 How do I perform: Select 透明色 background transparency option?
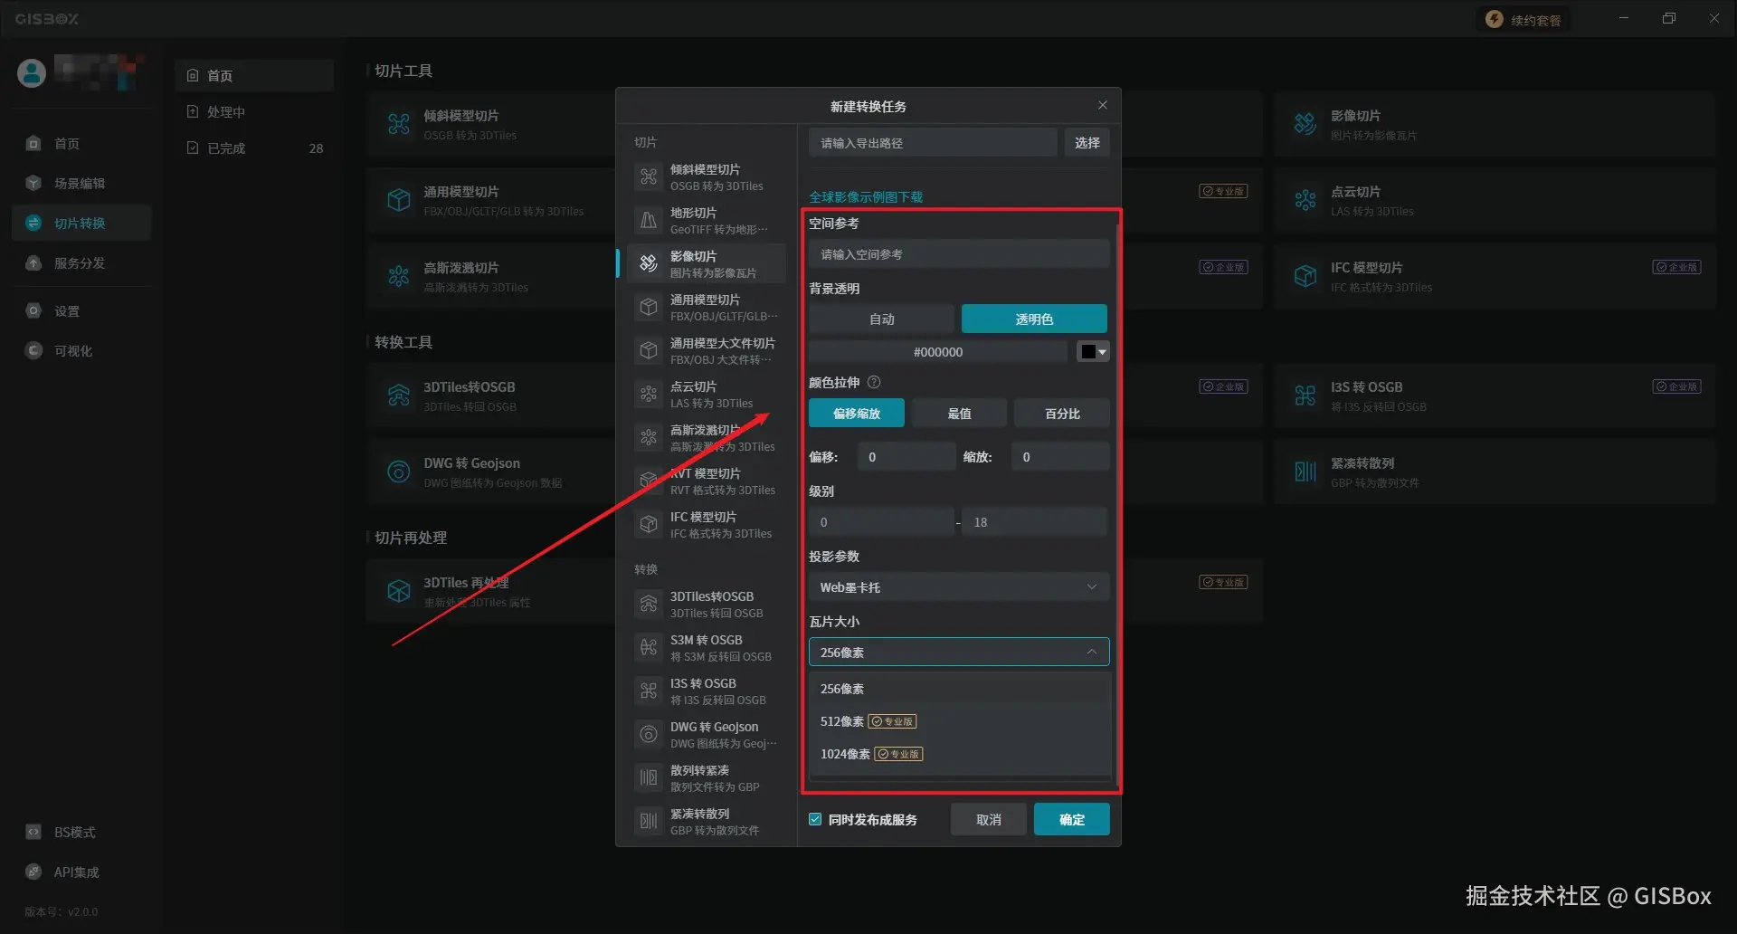[x=1034, y=319]
